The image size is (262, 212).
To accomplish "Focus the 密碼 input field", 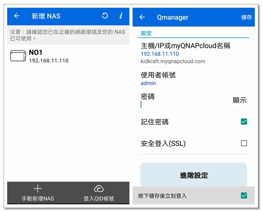I will click(x=184, y=105).
